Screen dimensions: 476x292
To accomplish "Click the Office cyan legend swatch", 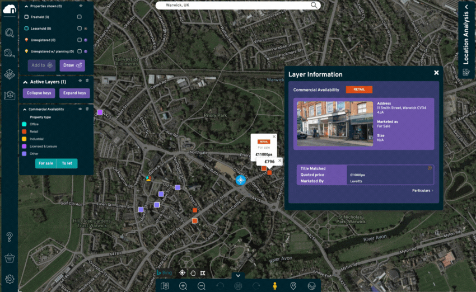I will (x=24, y=124).
